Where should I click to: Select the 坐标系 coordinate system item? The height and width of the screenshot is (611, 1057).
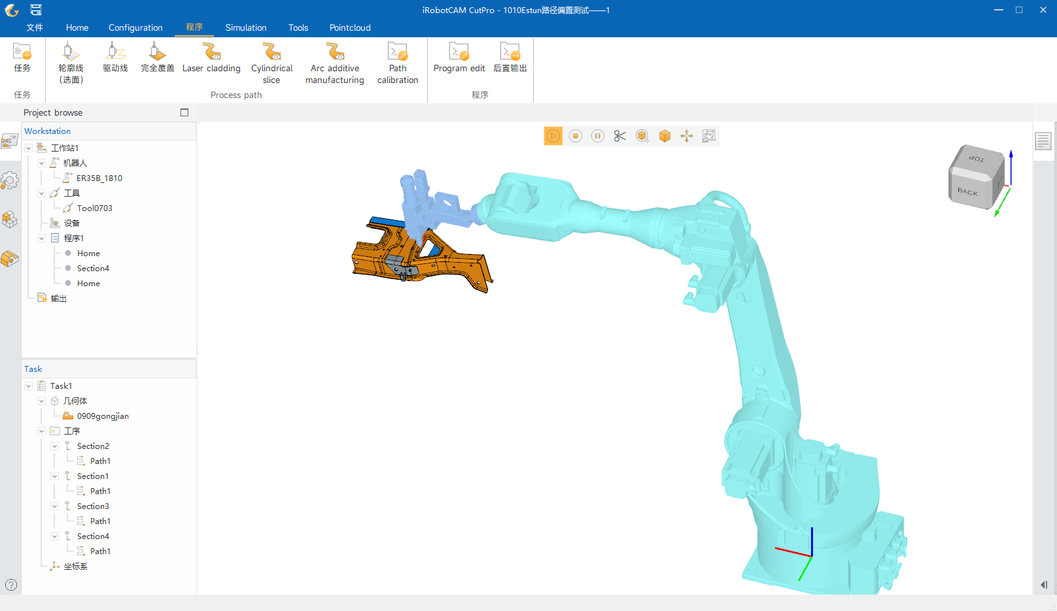point(76,567)
